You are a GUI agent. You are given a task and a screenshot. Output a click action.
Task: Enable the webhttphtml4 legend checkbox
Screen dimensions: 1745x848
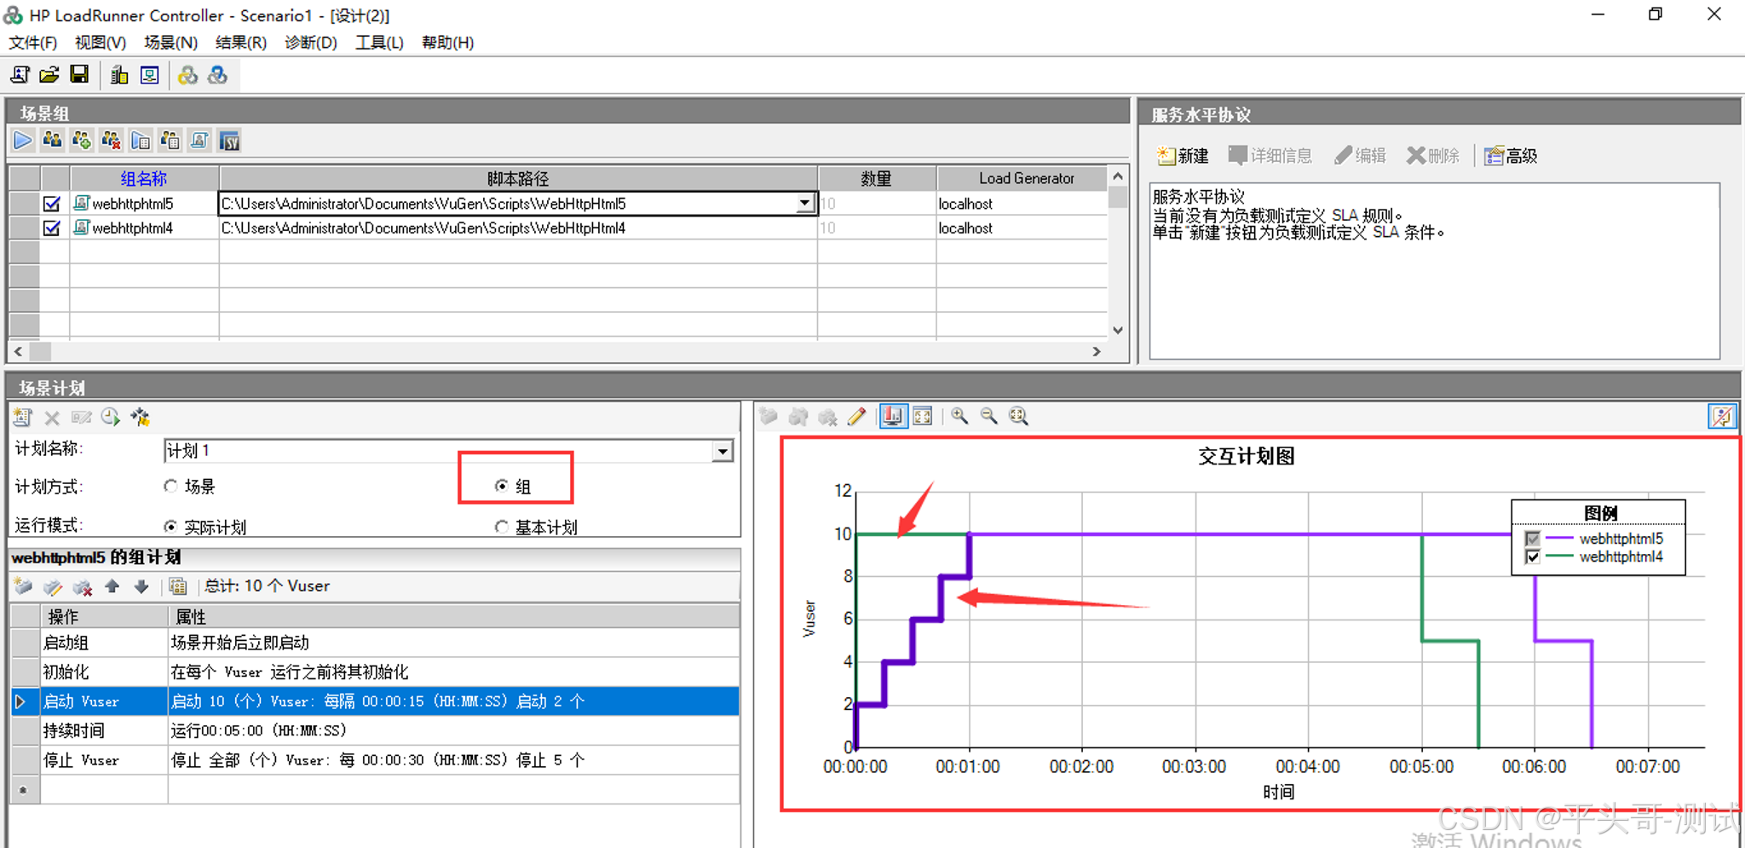[x=1531, y=557]
